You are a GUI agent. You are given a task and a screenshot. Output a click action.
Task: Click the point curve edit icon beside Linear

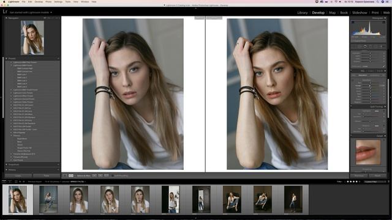tap(384, 67)
